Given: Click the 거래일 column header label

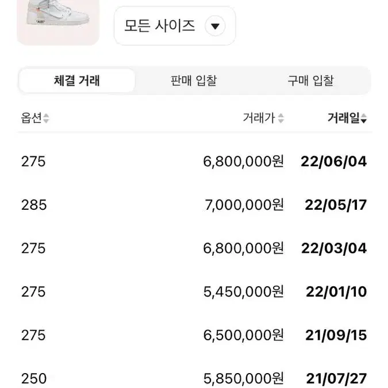Looking at the screenshot, I should (x=344, y=118).
